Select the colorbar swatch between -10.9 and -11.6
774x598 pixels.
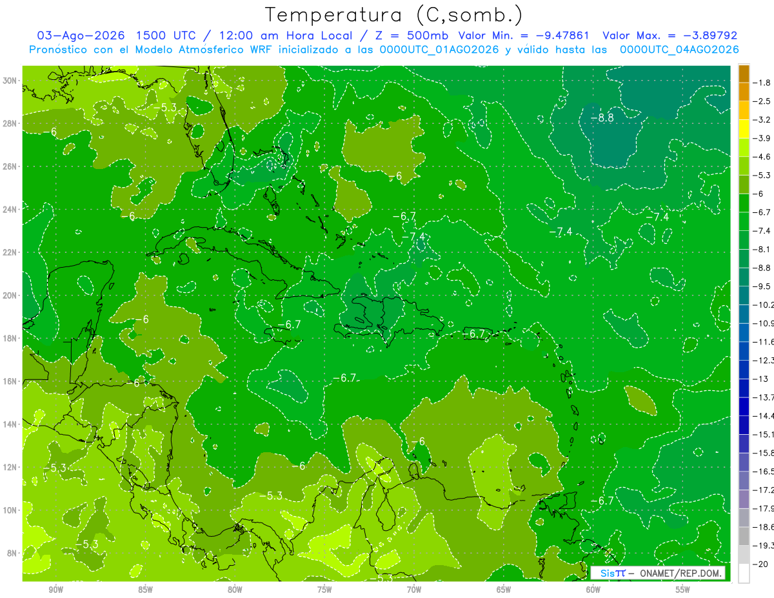coord(744,332)
